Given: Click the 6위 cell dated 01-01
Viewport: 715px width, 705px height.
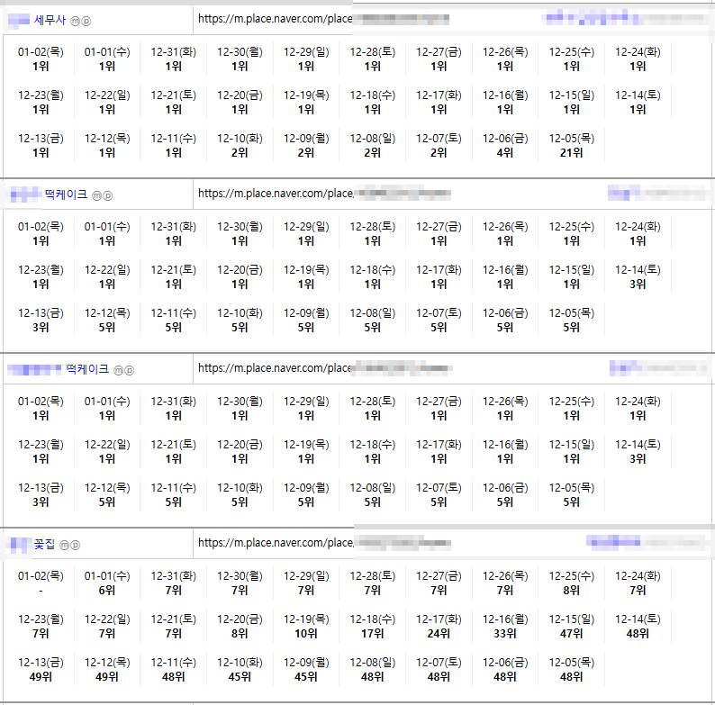Looking at the screenshot, I should 107,591.
